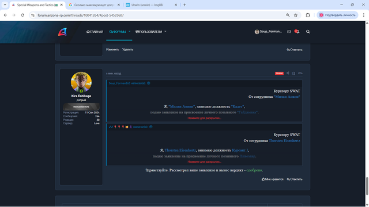Bookmark post #14
Viewport: 369px width, 207px height.
293,73
